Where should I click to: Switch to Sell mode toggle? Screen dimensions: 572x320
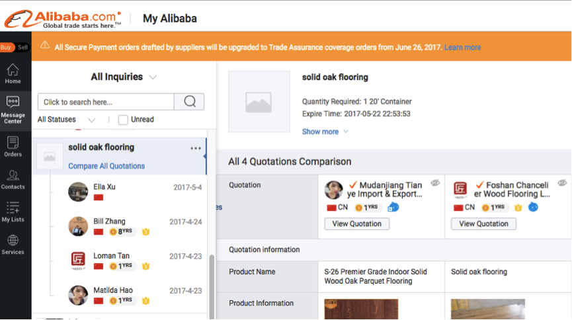(x=22, y=48)
